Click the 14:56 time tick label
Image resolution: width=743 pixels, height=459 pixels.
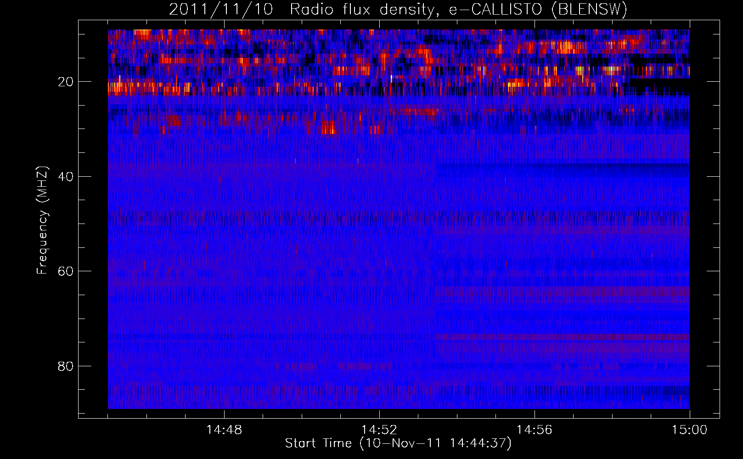point(534,430)
